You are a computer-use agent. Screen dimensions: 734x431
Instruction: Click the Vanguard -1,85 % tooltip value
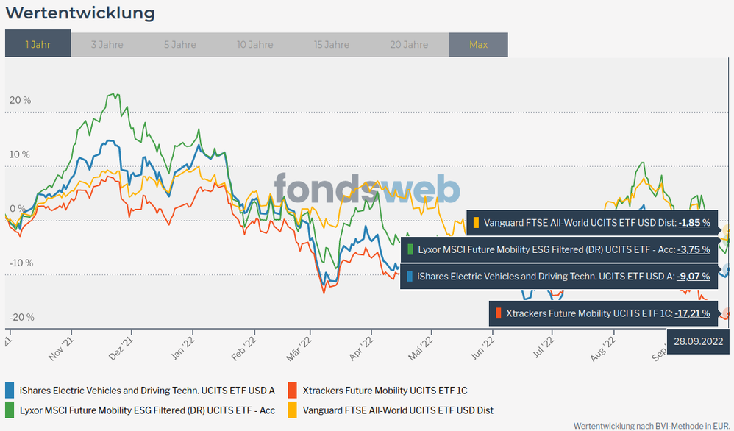(694, 222)
